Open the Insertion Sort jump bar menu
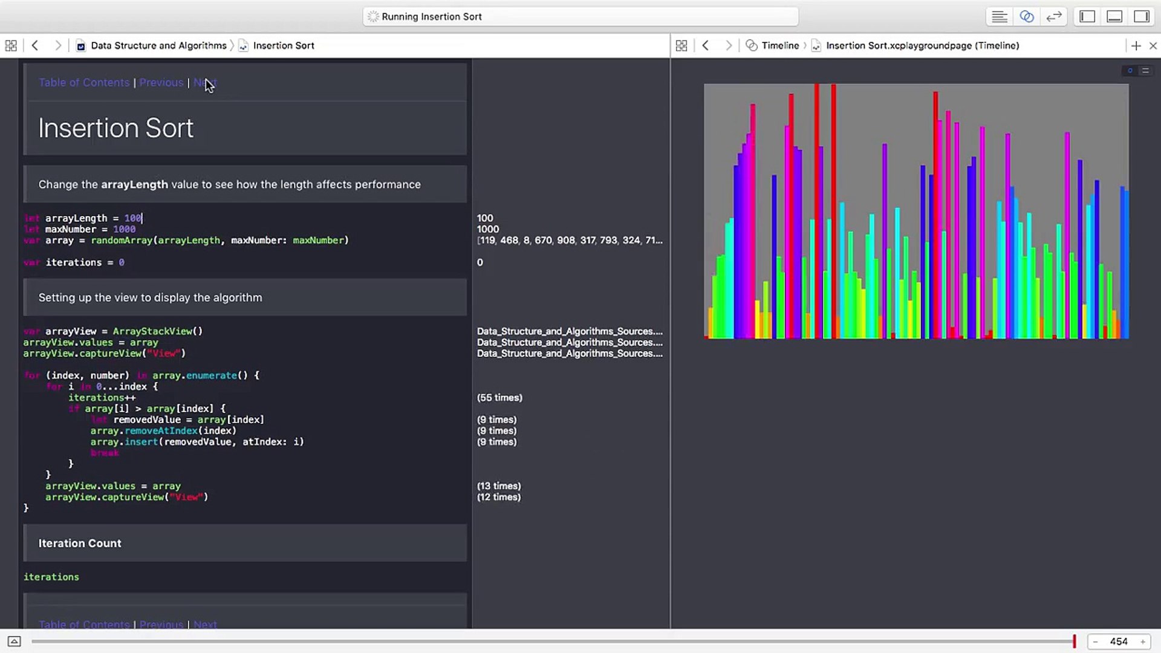1161x653 pixels. point(284,45)
